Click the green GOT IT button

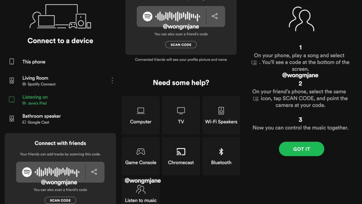tap(302, 149)
